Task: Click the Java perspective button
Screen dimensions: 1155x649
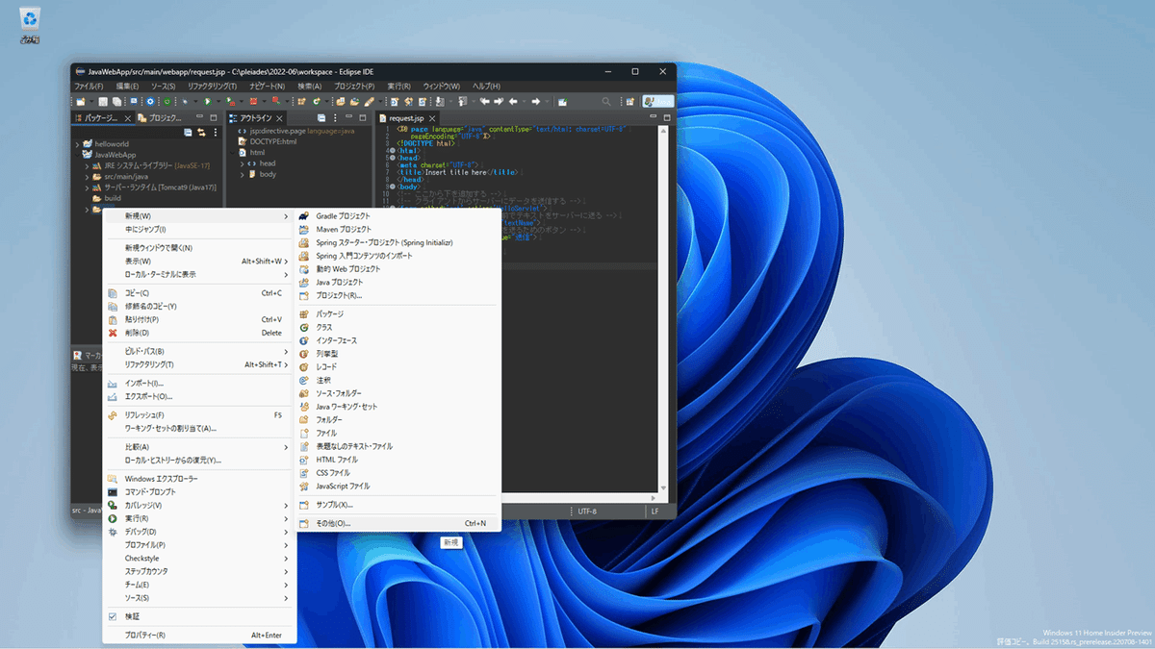Action: [x=657, y=102]
